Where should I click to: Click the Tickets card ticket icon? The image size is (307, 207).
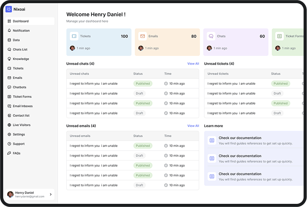coord(74,36)
